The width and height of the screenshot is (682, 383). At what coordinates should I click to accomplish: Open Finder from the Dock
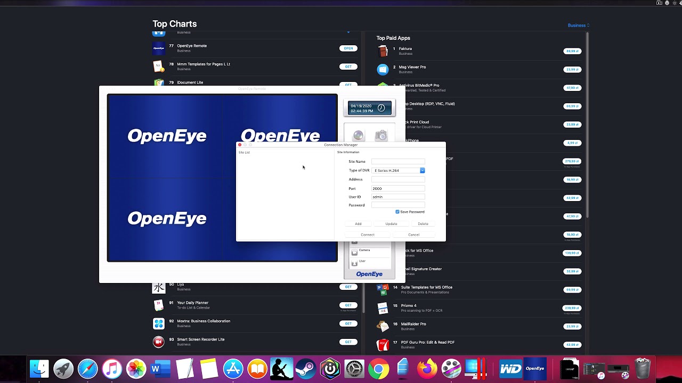pyautogui.click(x=39, y=369)
